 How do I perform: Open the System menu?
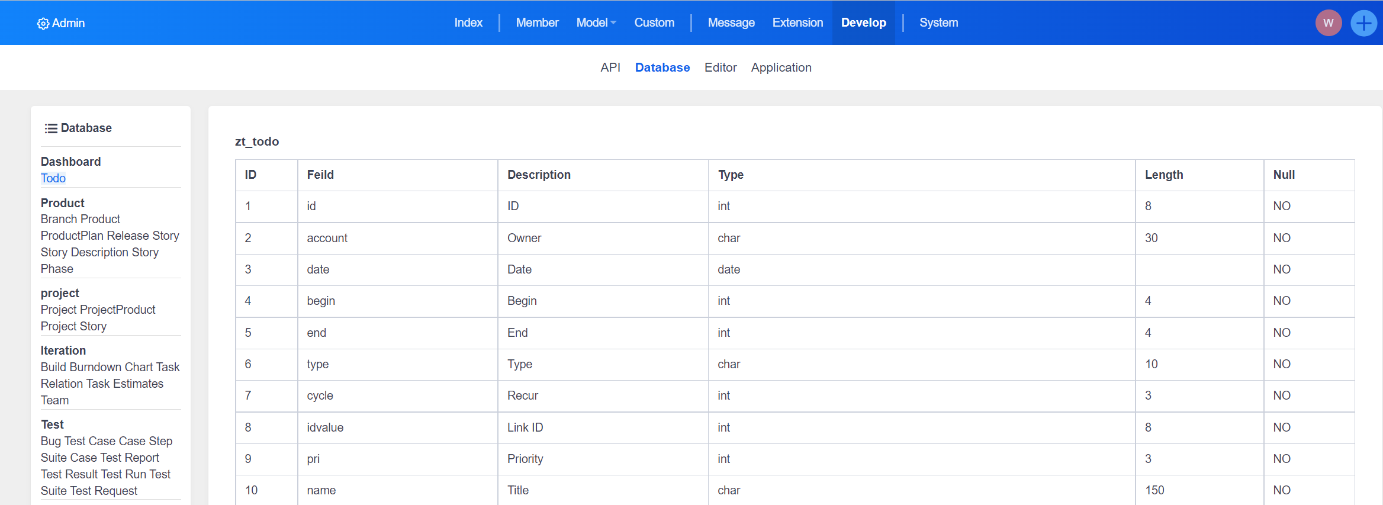[x=938, y=22]
